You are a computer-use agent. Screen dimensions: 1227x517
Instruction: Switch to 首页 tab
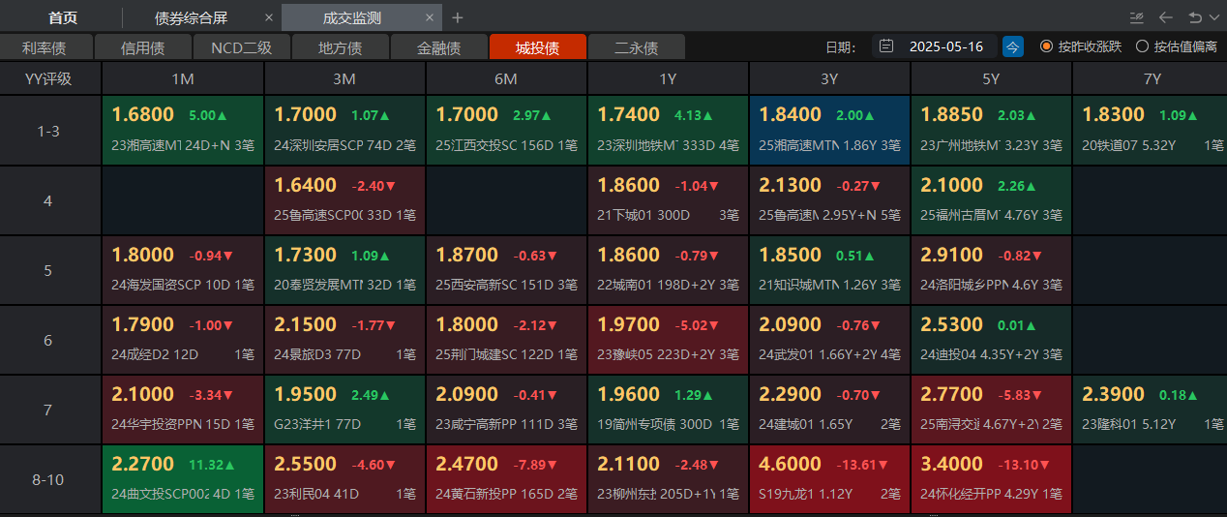tap(63, 18)
